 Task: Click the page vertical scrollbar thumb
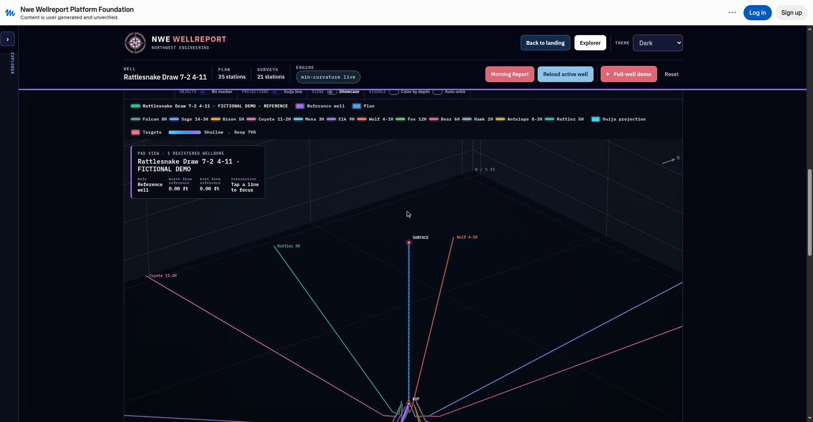coord(809,213)
